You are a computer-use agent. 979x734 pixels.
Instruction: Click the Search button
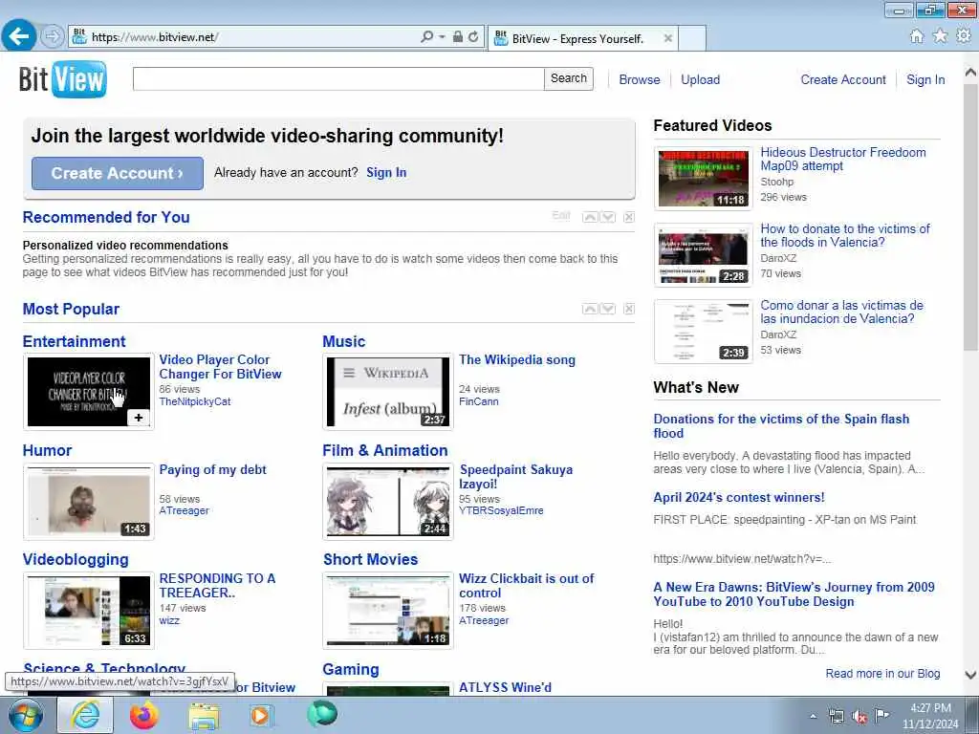click(x=568, y=78)
